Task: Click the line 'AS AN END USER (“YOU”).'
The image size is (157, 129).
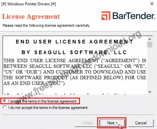Action: (35, 83)
